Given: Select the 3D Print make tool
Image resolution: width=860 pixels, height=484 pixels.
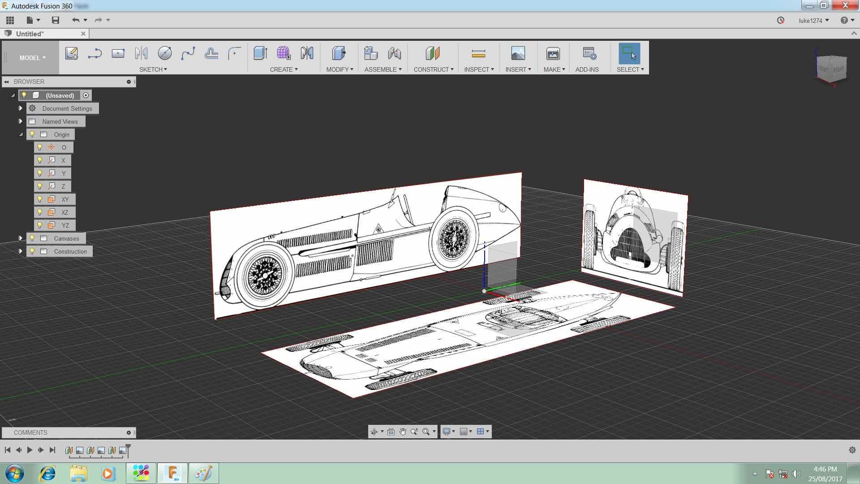Looking at the screenshot, I should tap(553, 53).
